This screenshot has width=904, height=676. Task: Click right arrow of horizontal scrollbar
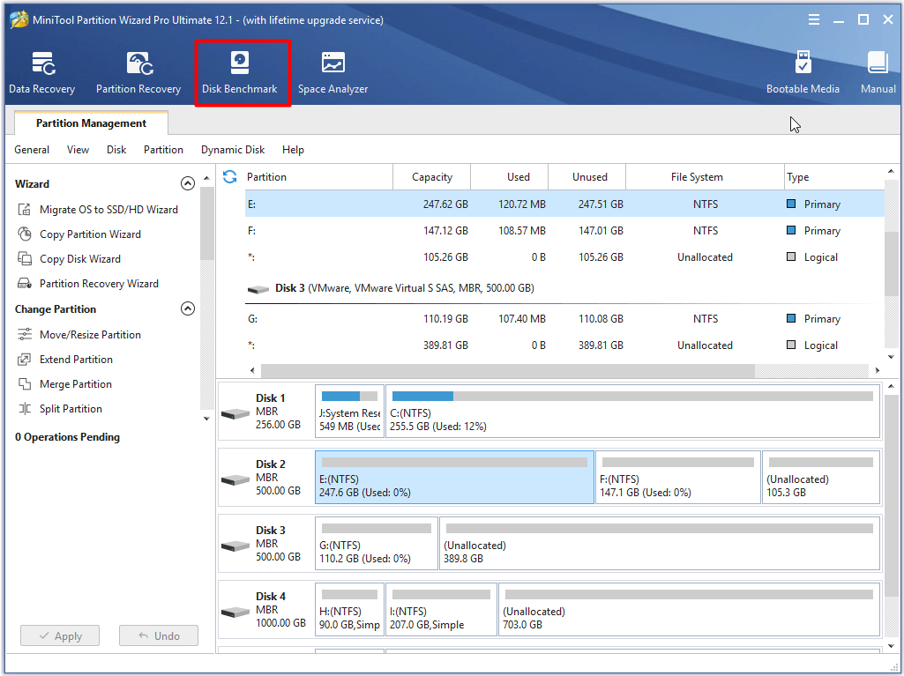878,370
